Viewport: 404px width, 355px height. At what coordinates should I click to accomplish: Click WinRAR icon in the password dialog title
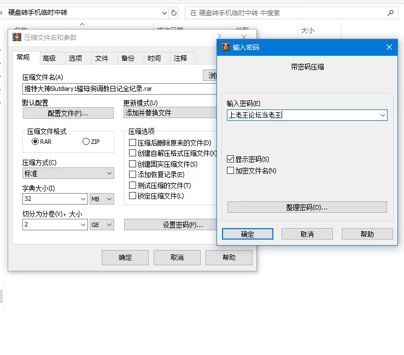coord(226,47)
